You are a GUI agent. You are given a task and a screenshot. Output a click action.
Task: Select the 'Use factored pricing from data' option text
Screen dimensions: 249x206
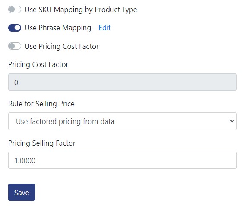[x=65, y=121]
